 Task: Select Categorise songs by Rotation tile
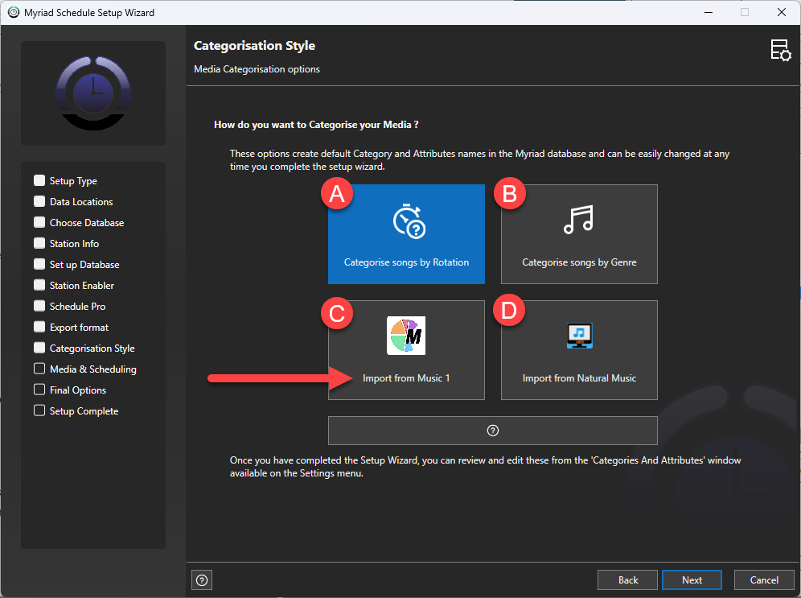pyautogui.click(x=406, y=234)
